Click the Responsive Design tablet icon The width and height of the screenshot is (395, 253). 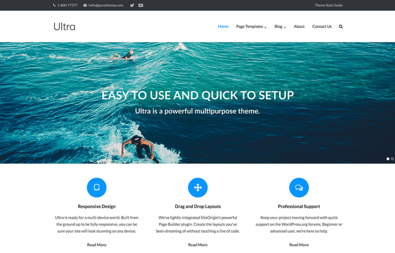96,188
